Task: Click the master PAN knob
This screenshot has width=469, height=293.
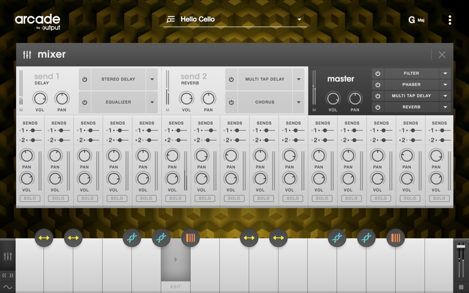Action: [x=355, y=98]
